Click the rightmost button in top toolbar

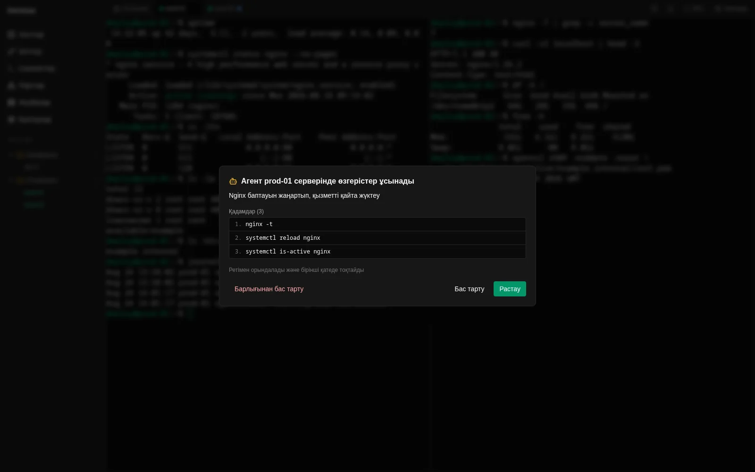[x=731, y=8]
